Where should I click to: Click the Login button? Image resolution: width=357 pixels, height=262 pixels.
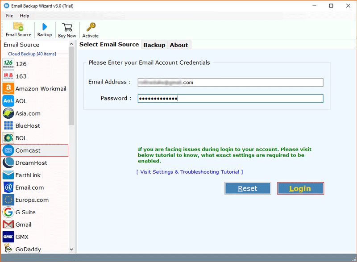[x=300, y=188]
